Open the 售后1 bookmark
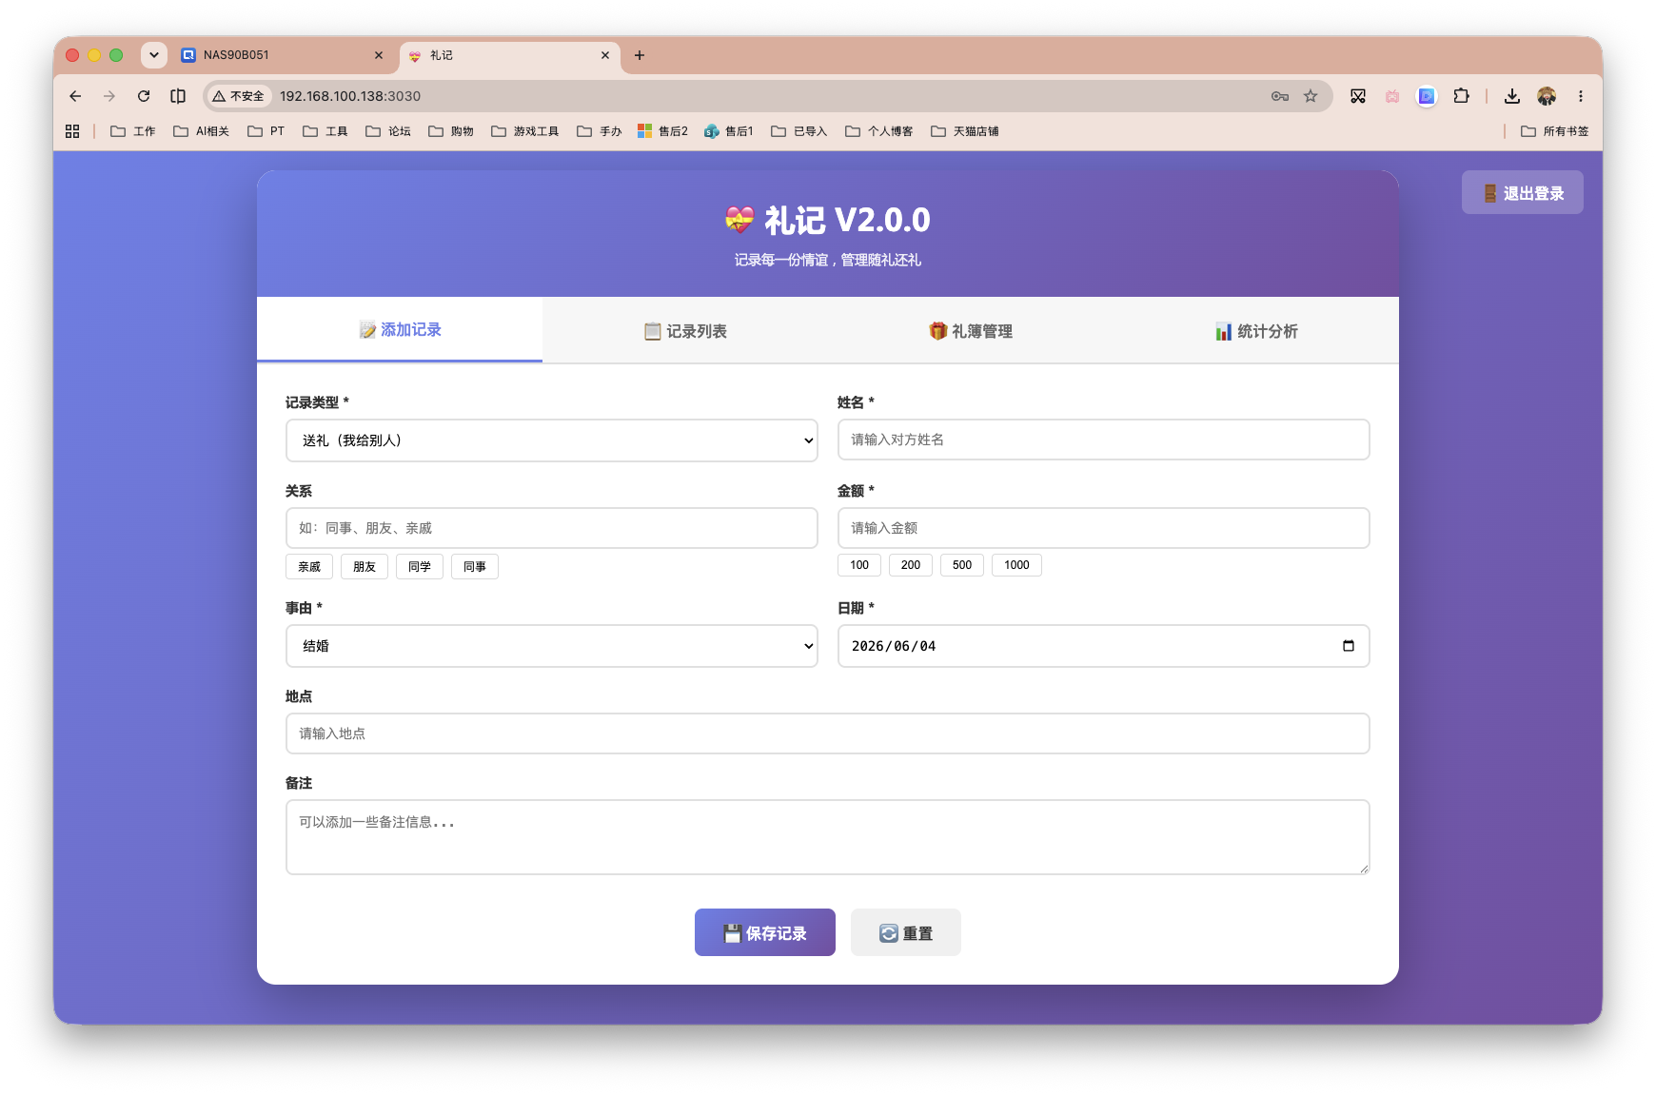Viewport: 1656px width, 1095px height. click(x=729, y=131)
